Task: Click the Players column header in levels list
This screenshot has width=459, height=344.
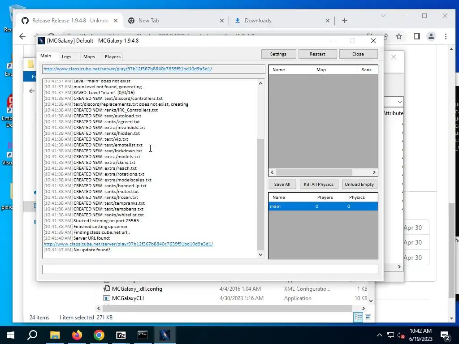Action: coord(329,198)
